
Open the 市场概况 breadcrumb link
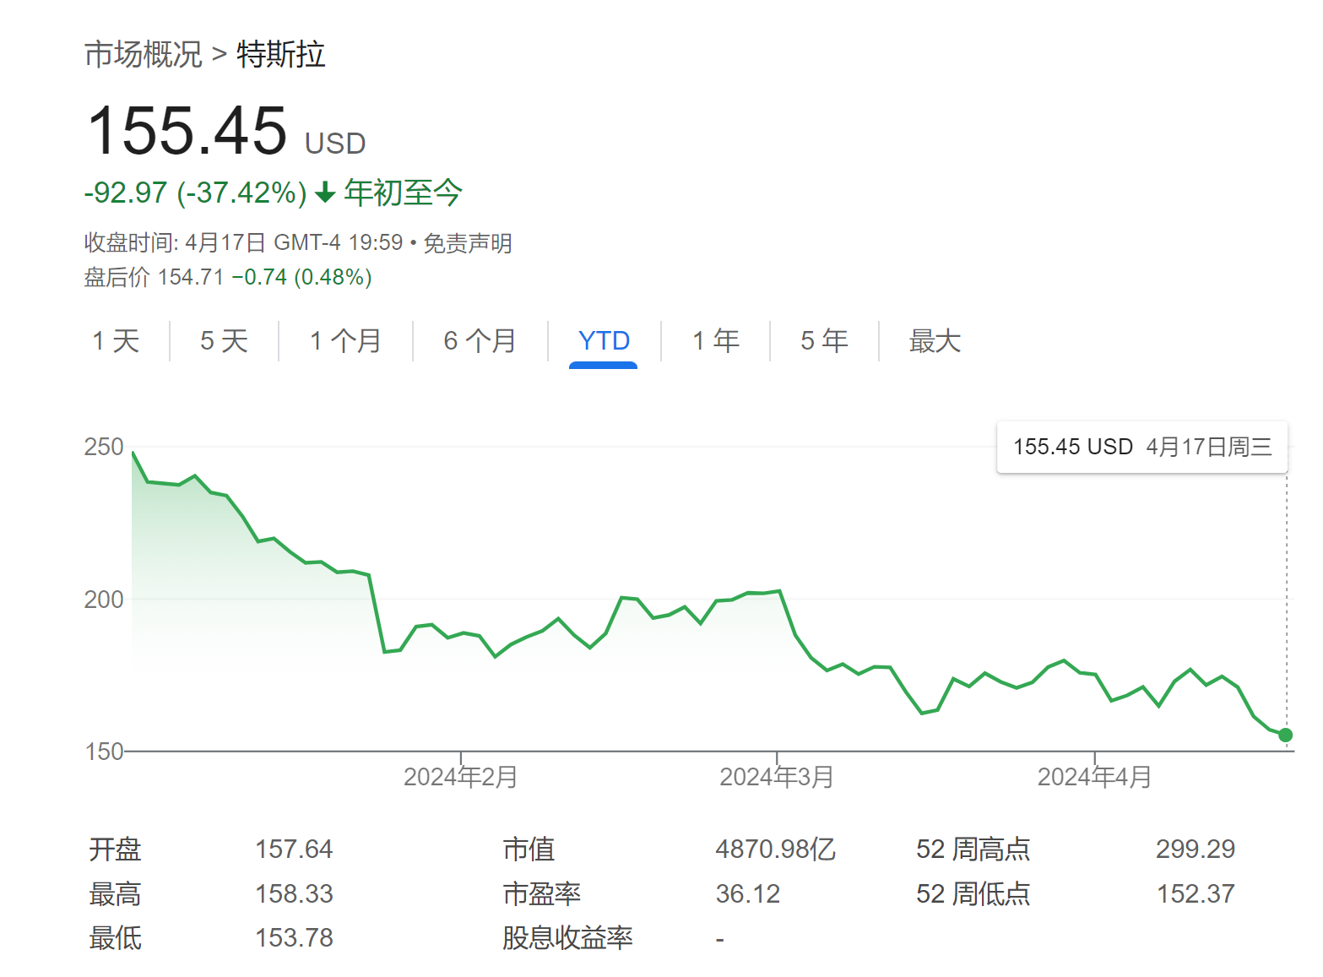[144, 54]
